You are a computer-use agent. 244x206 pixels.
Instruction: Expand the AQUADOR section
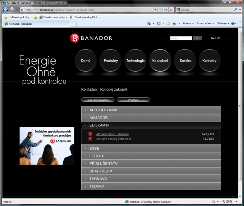pos(151,118)
